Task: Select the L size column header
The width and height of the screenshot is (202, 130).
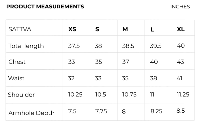Action: [x=152, y=29]
